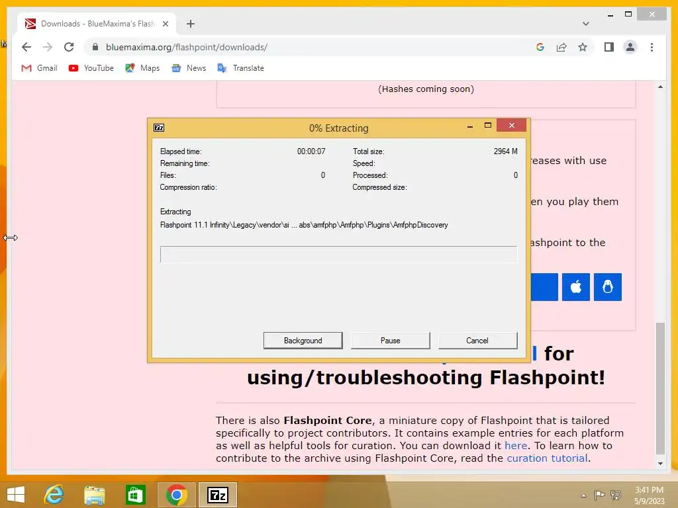Image resolution: width=678 pixels, height=508 pixels.
Task: Launch Internet Explorer from the taskbar
Action: pos(54,495)
